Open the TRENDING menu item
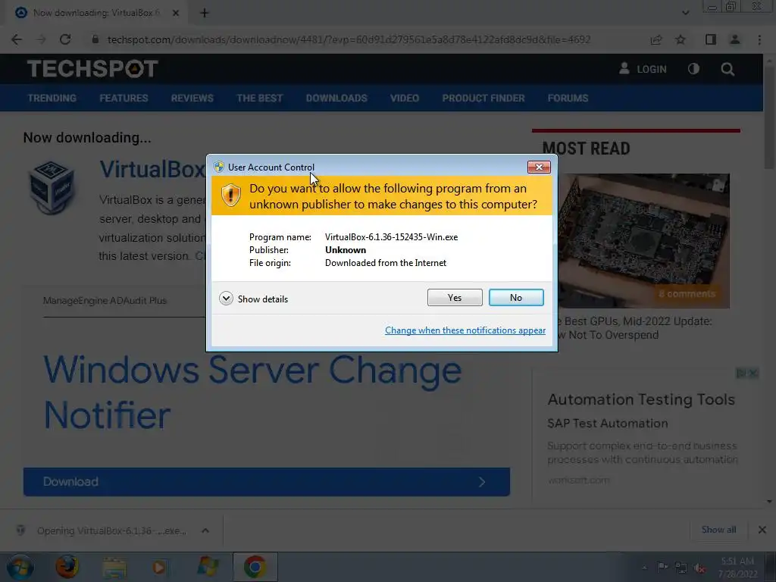Viewport: 776px width, 582px height. point(52,98)
